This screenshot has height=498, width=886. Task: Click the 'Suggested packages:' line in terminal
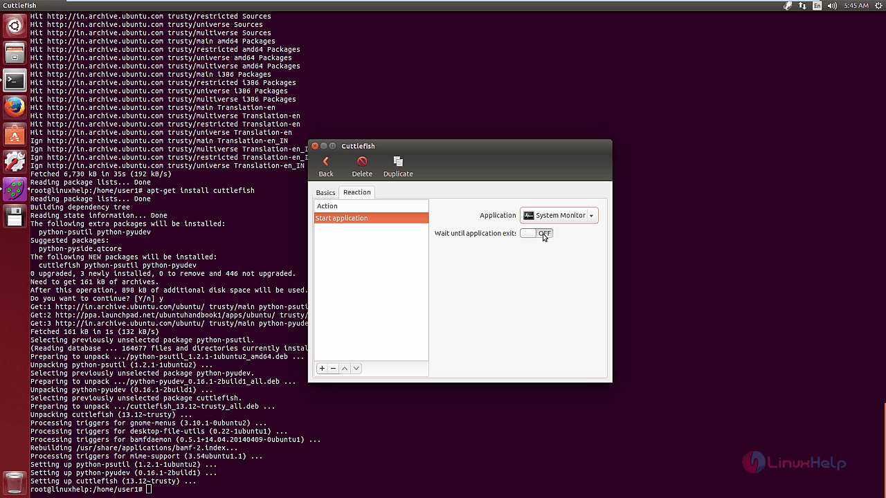coord(70,240)
